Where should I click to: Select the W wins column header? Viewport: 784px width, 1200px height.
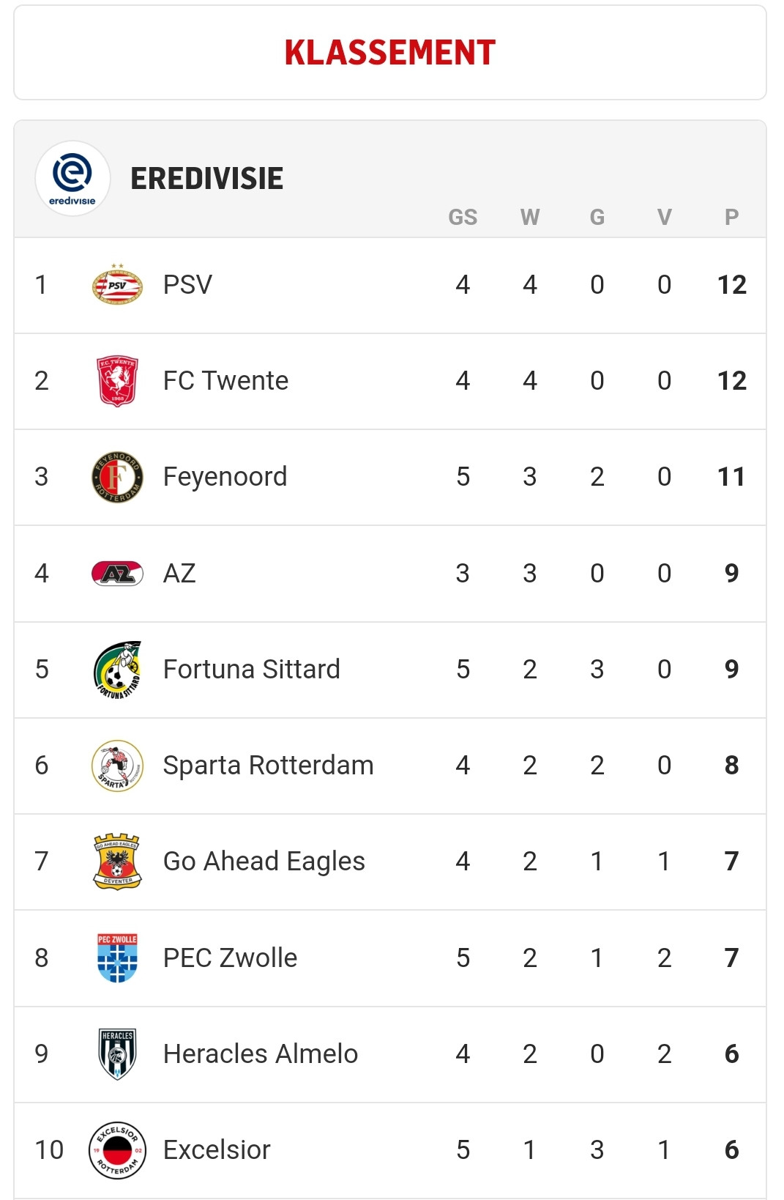click(x=530, y=218)
